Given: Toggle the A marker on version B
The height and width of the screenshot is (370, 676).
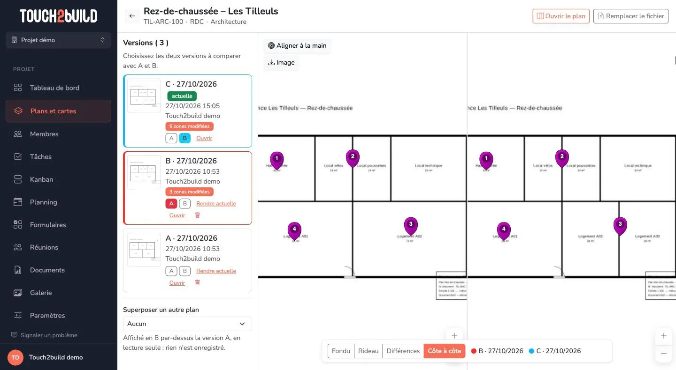Looking at the screenshot, I should click(x=171, y=203).
